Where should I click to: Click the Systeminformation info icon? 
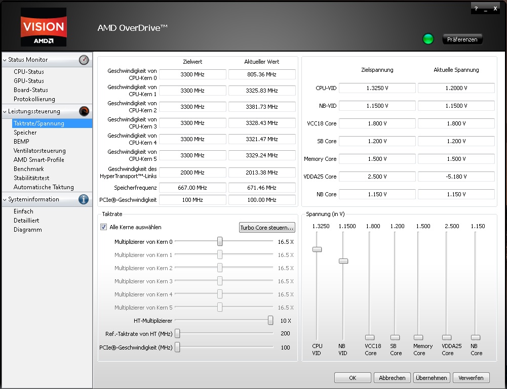pos(84,199)
